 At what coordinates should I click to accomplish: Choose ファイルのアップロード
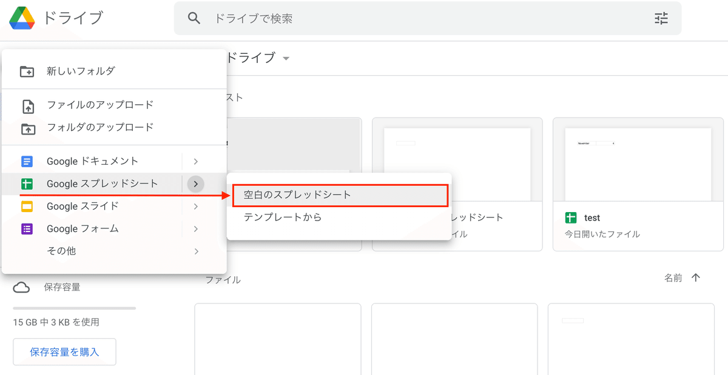click(114, 105)
